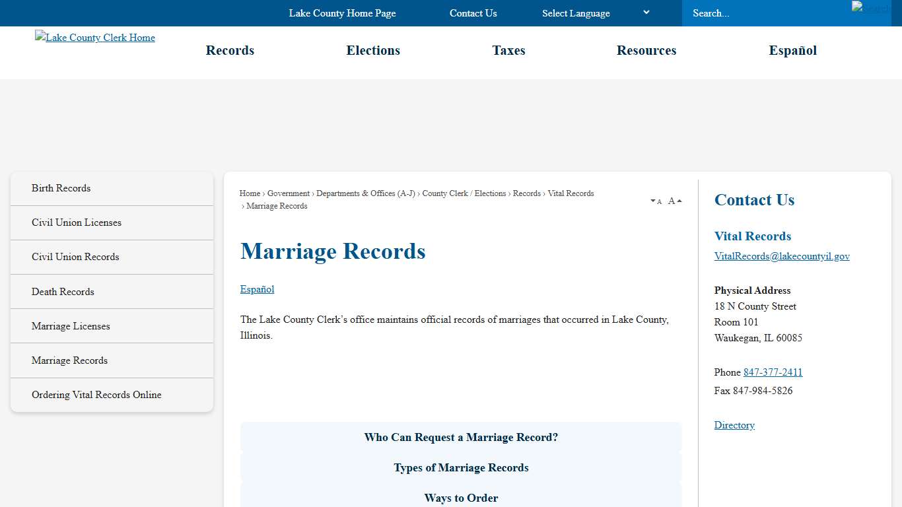Switch to the Taxes section

[508, 50]
